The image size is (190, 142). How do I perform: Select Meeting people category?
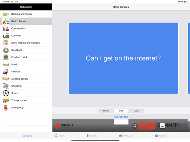[x=26, y=79]
